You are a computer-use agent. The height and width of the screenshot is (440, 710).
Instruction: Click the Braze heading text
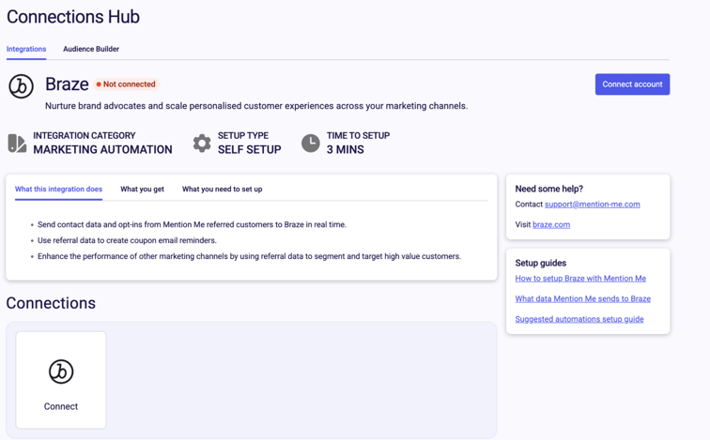pyautogui.click(x=67, y=84)
